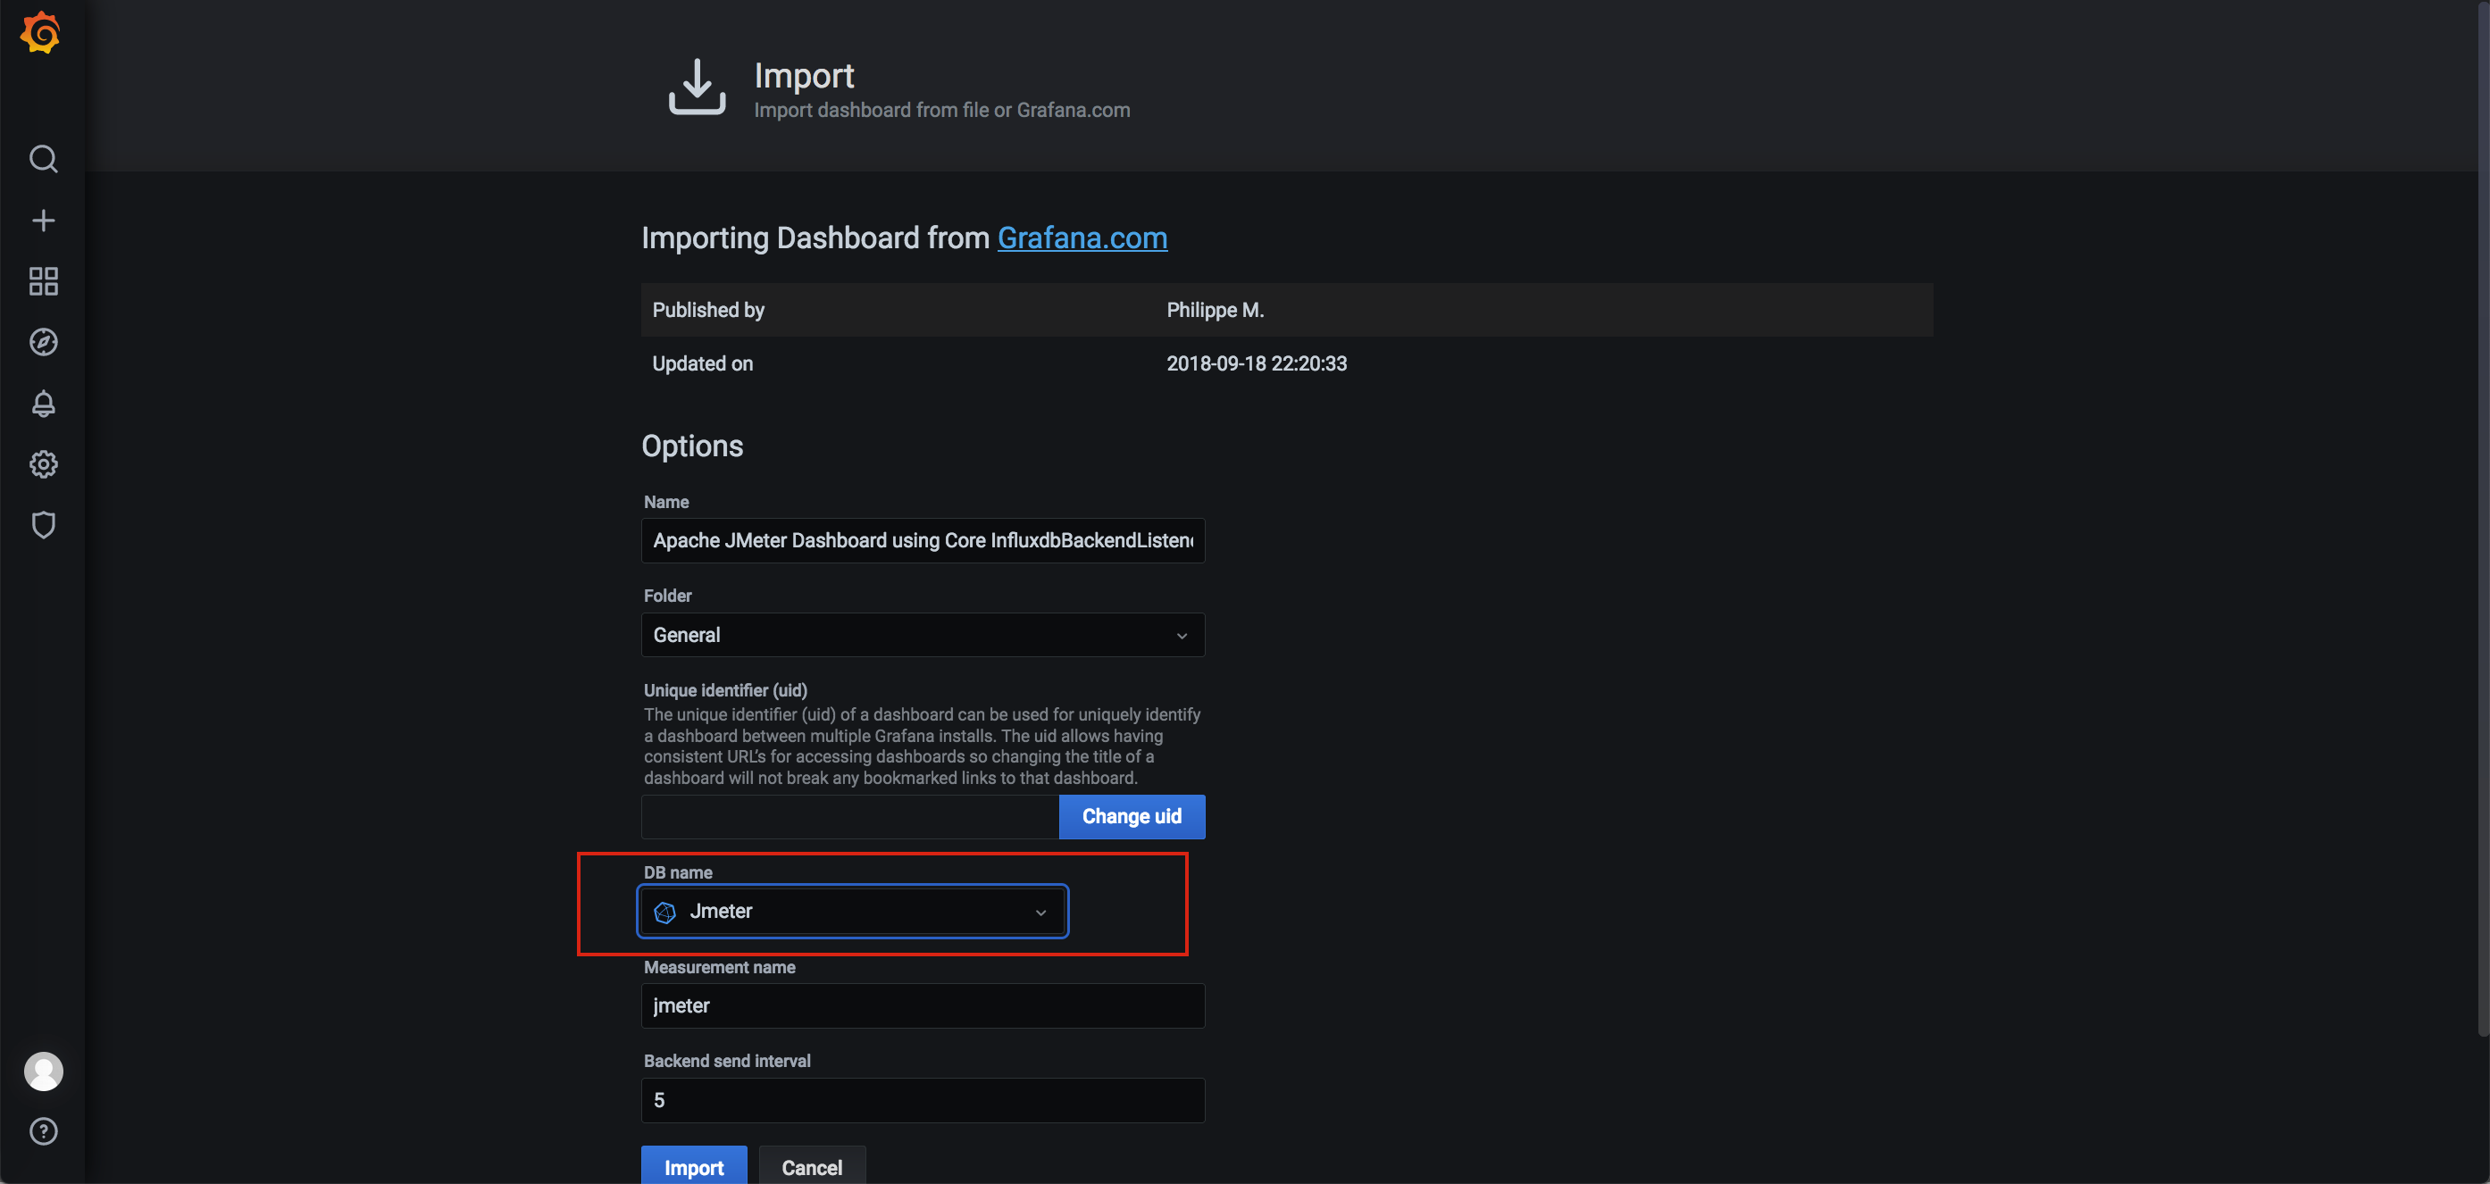Open the Help question mark icon
2490x1184 pixels.
(43, 1130)
